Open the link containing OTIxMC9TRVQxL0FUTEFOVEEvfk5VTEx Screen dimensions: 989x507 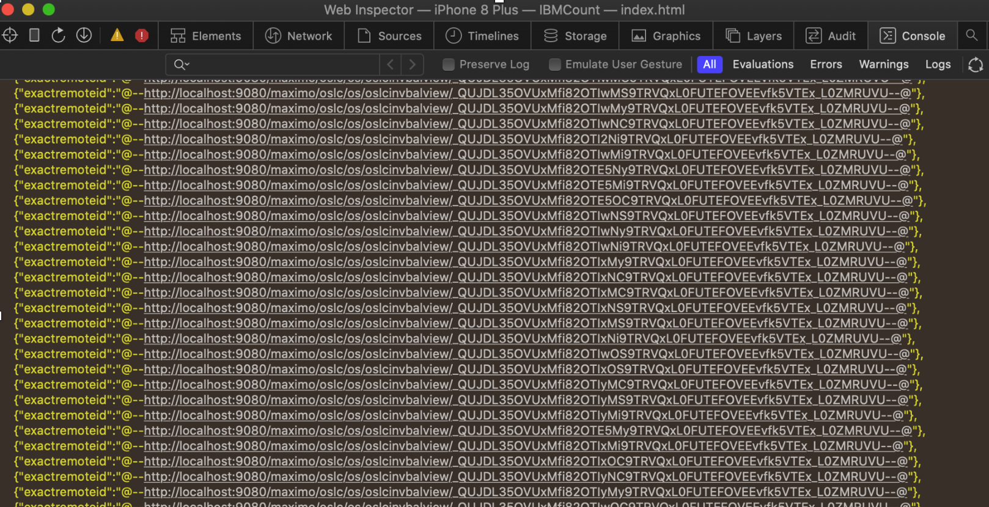526,293
